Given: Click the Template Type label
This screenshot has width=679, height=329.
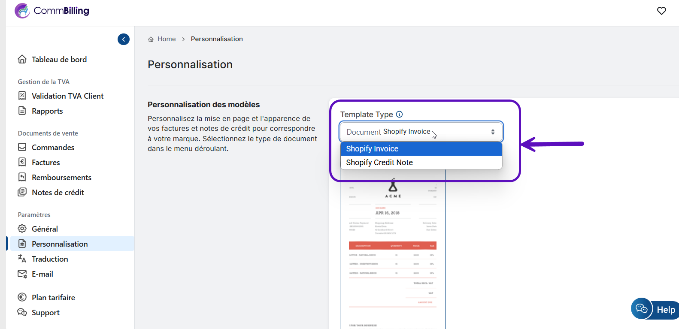Looking at the screenshot, I should (367, 115).
